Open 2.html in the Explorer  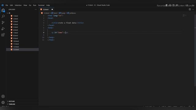point(16,19)
